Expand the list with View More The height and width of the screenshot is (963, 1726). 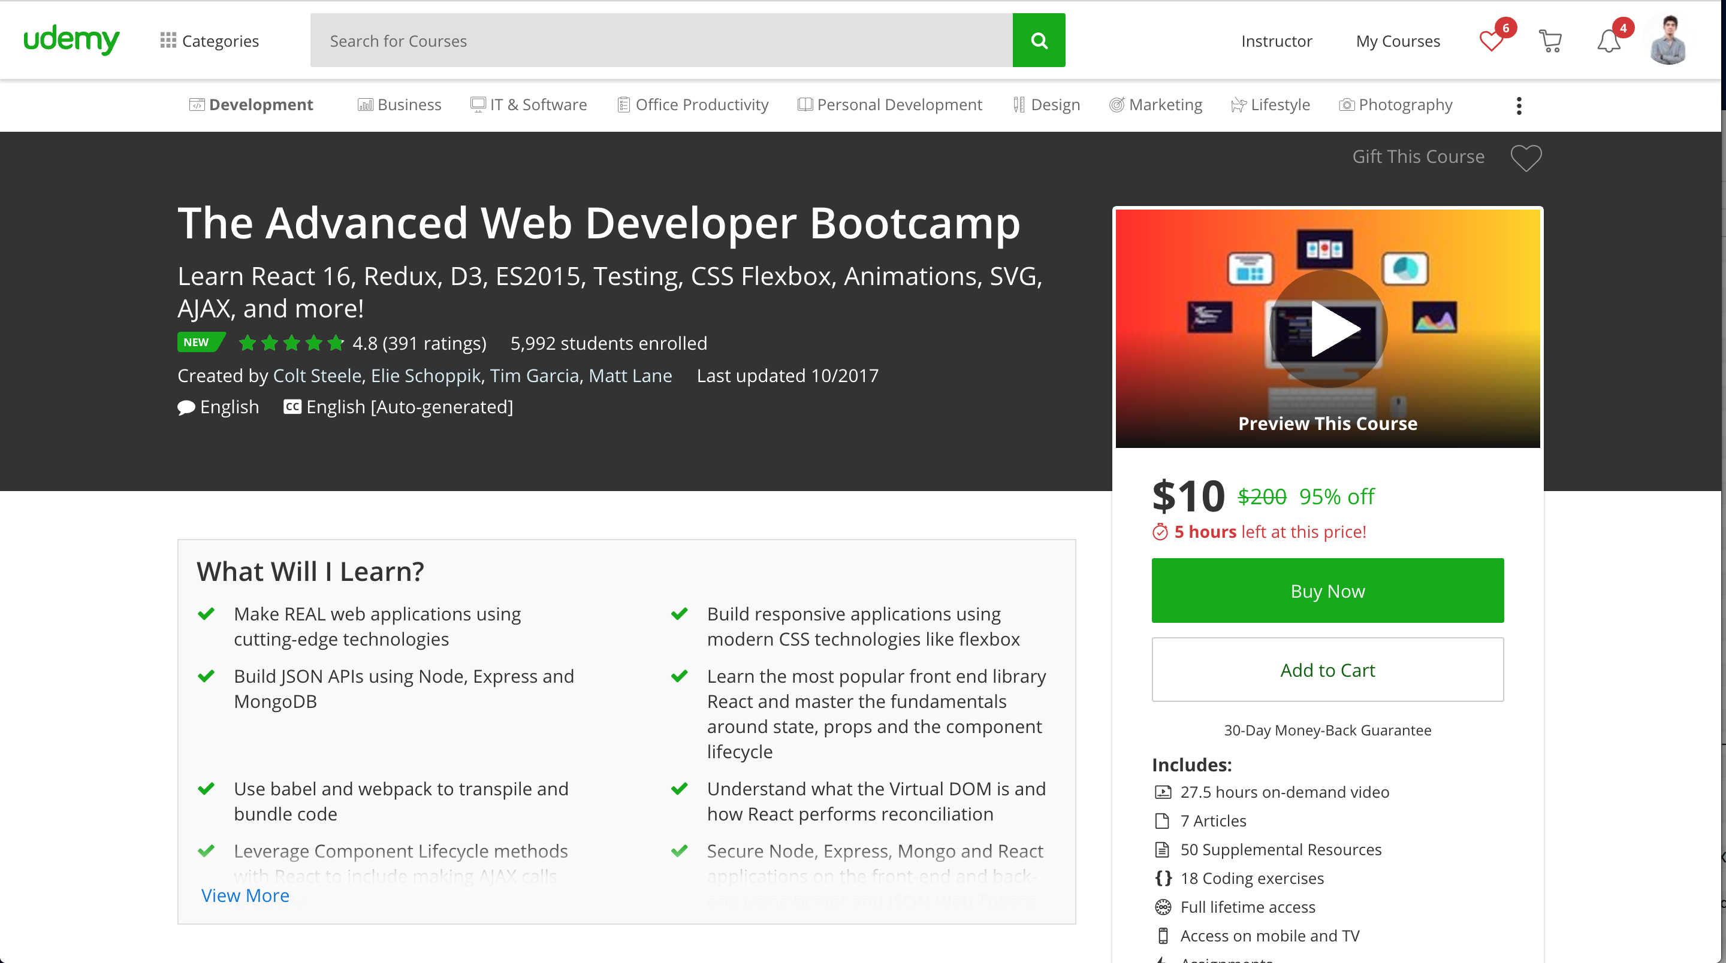coord(245,895)
